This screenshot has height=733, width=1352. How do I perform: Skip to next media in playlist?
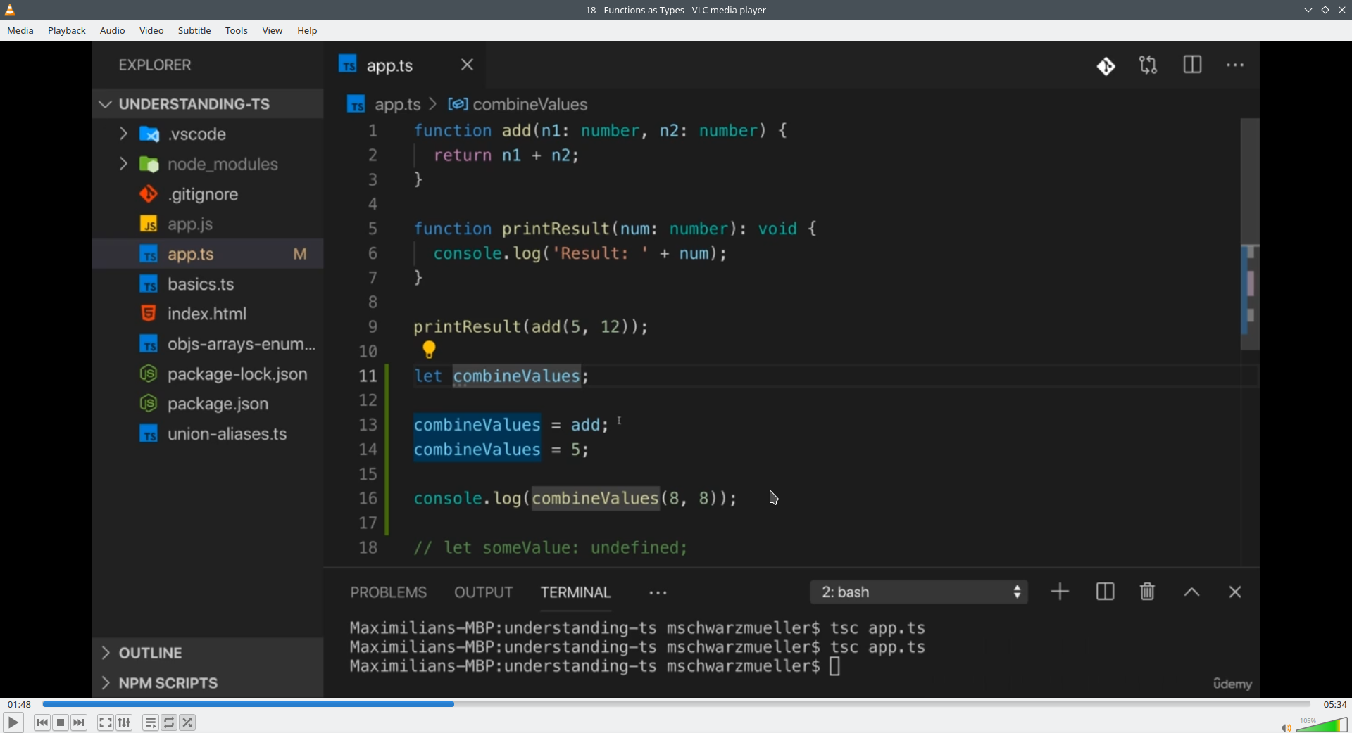[80, 722]
